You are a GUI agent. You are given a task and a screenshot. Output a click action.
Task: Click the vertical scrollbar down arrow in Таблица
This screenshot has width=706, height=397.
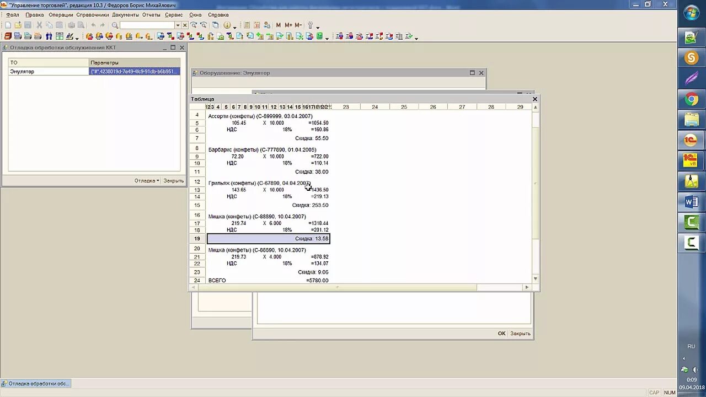pos(535,279)
